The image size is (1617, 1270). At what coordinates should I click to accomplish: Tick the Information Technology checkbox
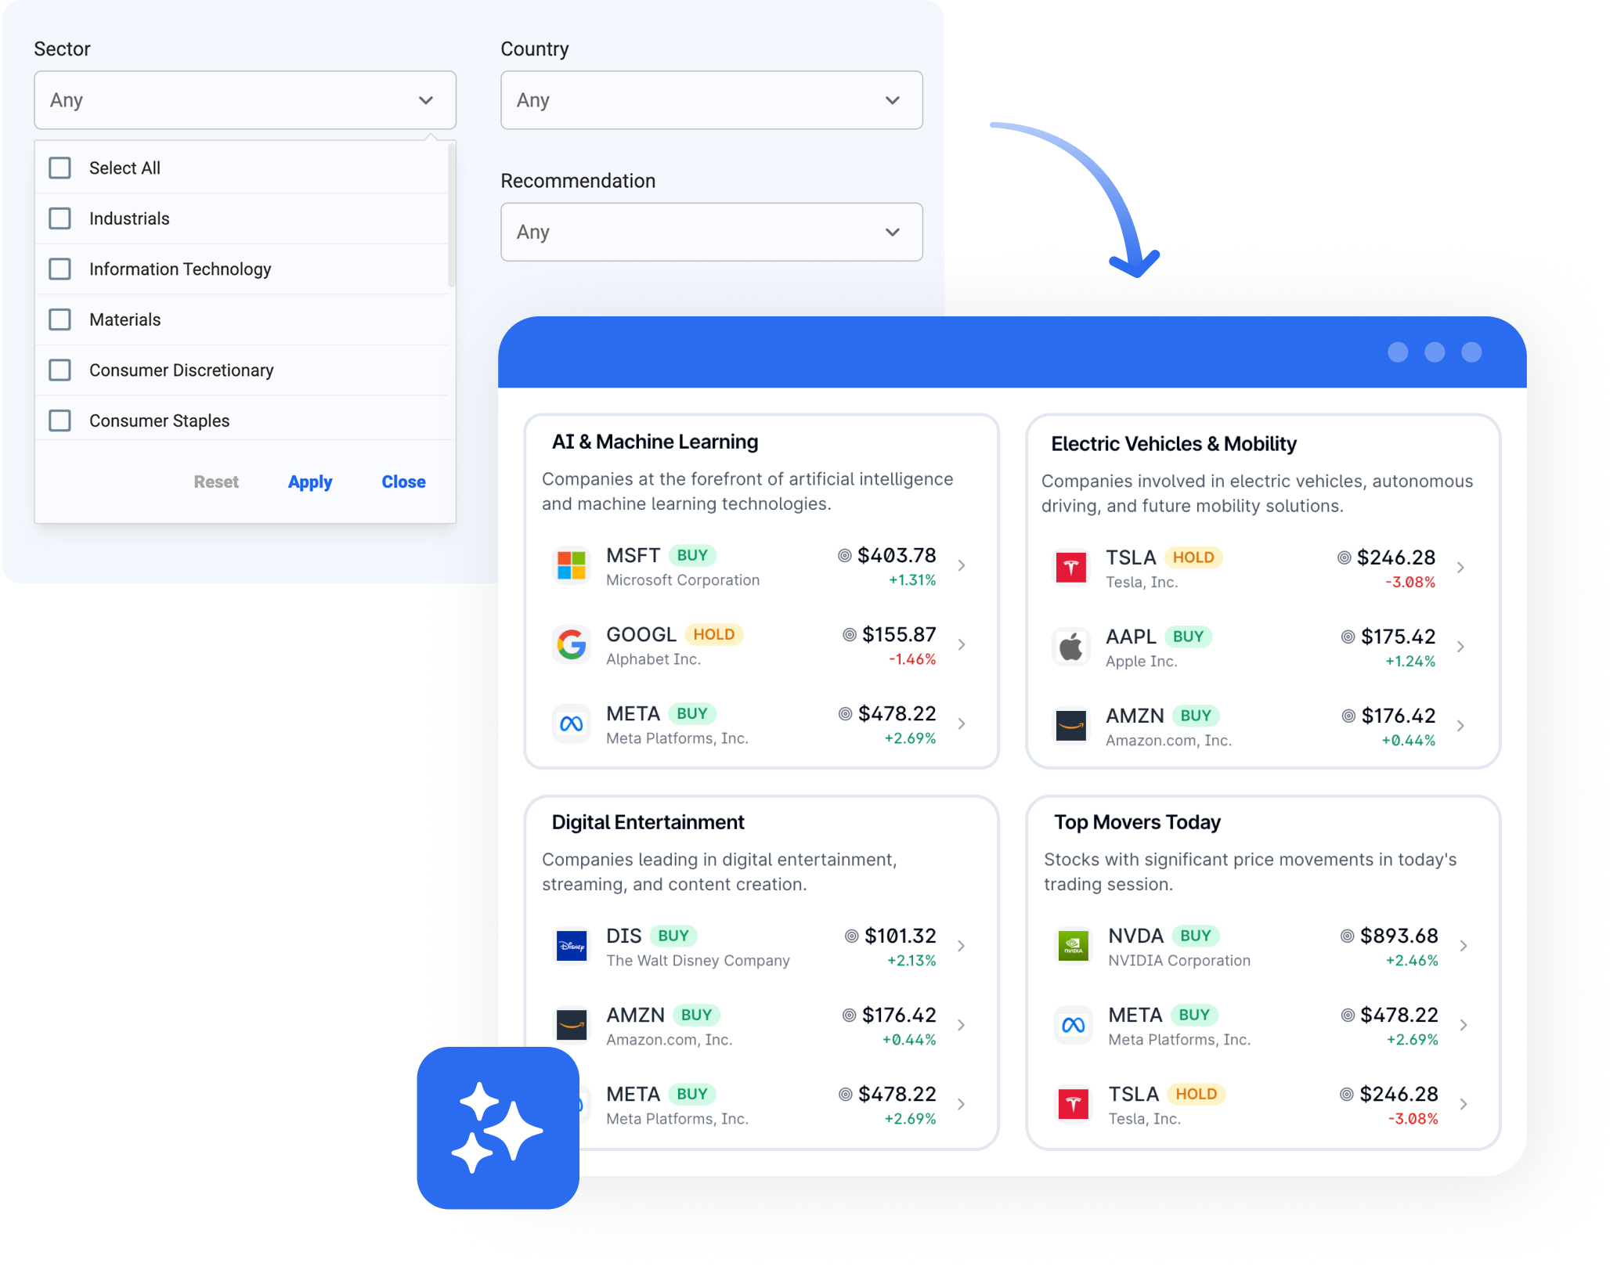tap(60, 269)
